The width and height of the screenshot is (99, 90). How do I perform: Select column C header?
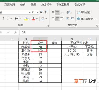(x=11, y=39)
